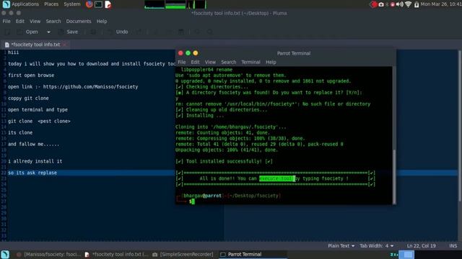The width and height of the screenshot is (462, 259).
Task: Open the terminal Edit menu
Action: click(x=195, y=62)
